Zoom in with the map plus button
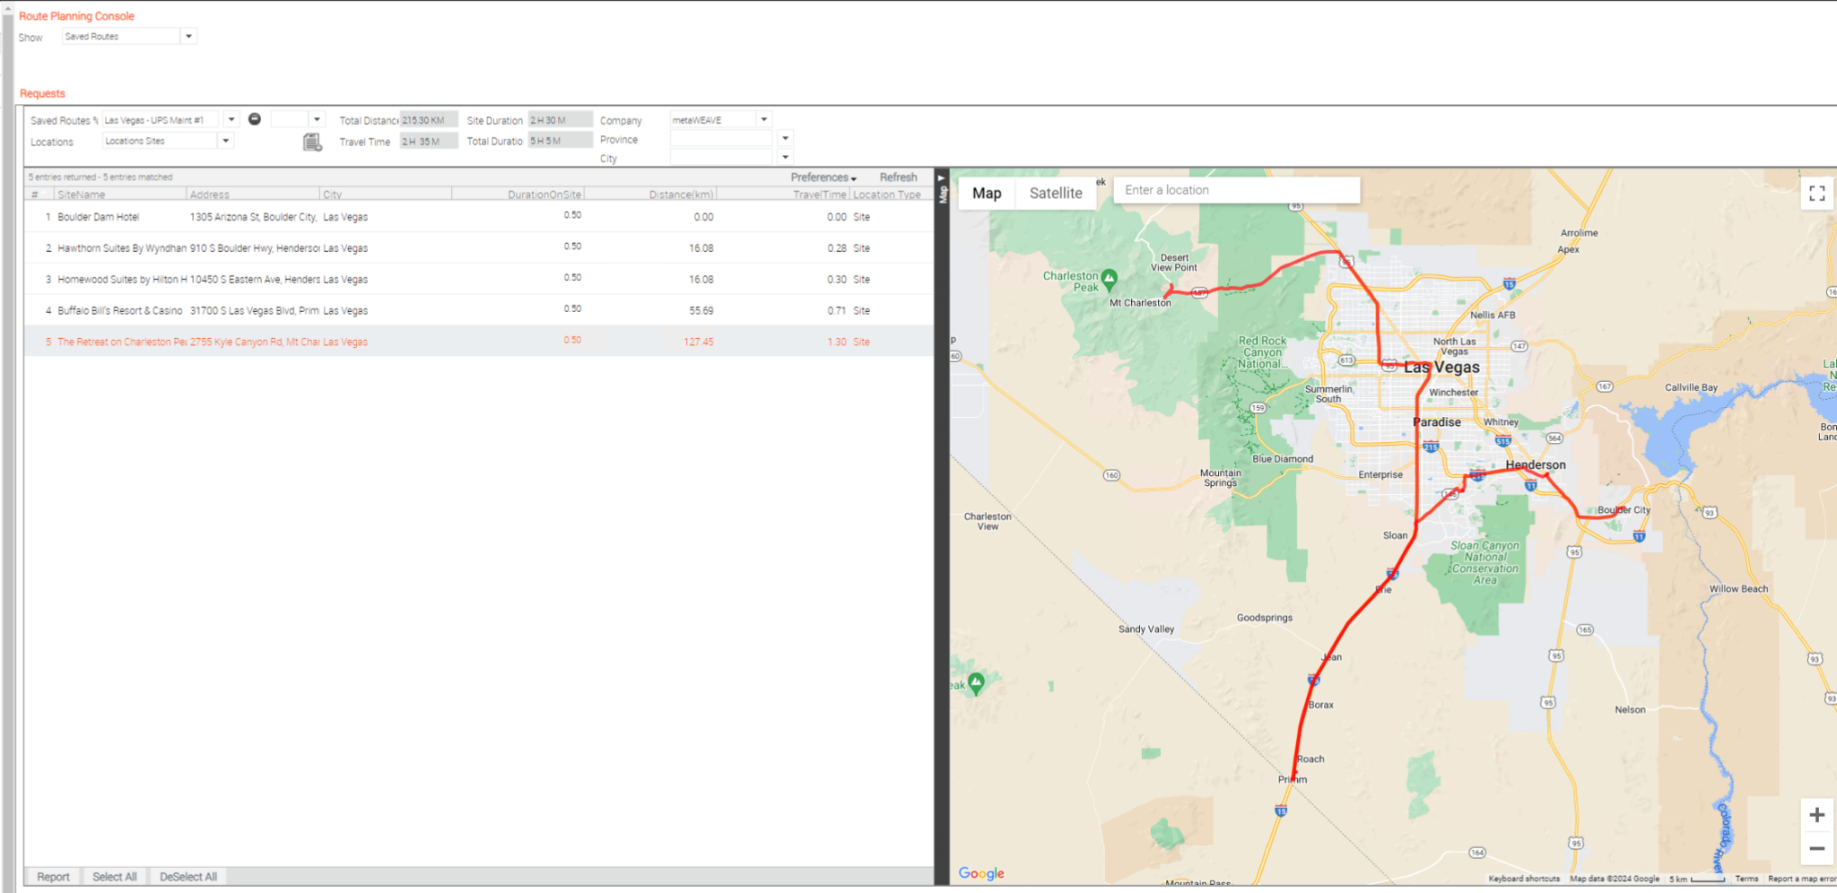Viewport: 1837px width, 893px height. tap(1816, 815)
